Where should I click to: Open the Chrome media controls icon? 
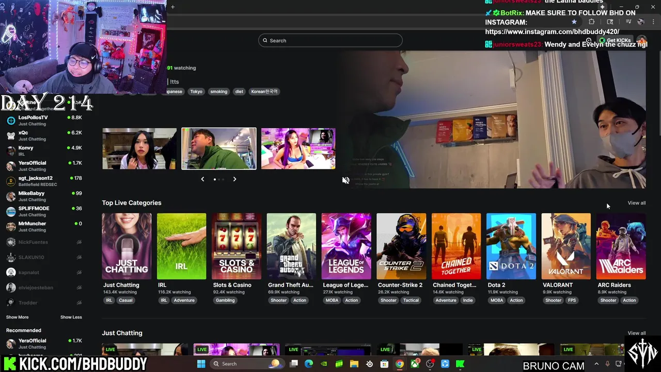(x=628, y=22)
